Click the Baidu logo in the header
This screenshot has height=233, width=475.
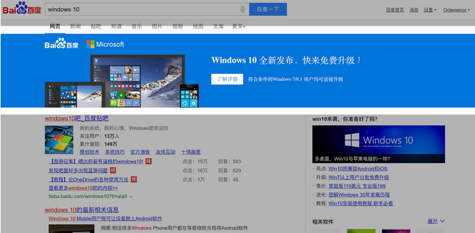point(22,8)
